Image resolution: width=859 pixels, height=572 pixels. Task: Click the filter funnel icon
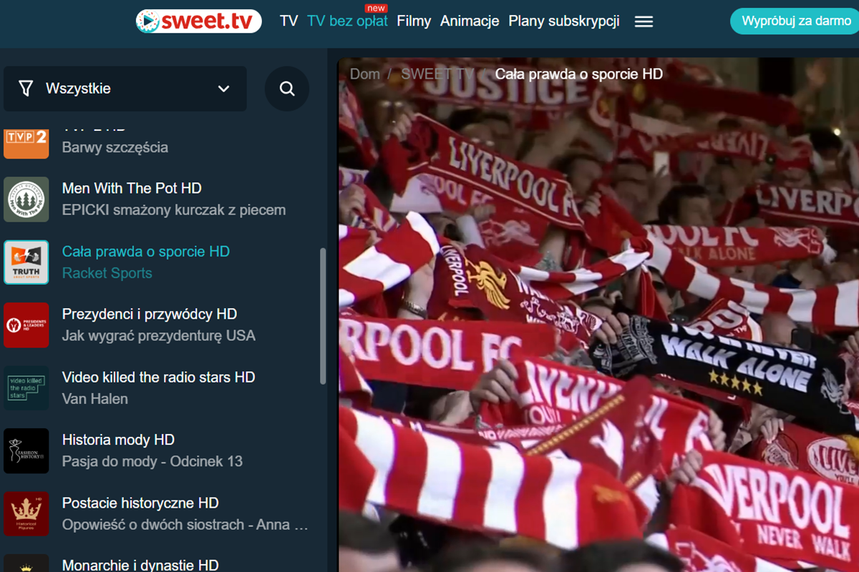click(x=26, y=89)
